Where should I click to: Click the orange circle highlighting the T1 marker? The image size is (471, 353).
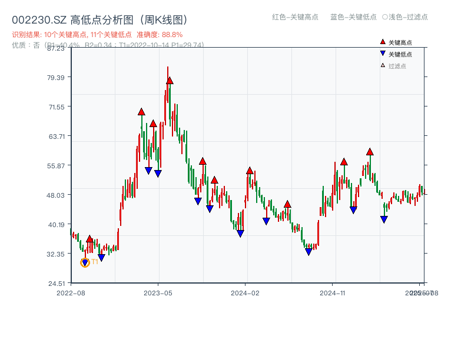click(x=84, y=262)
